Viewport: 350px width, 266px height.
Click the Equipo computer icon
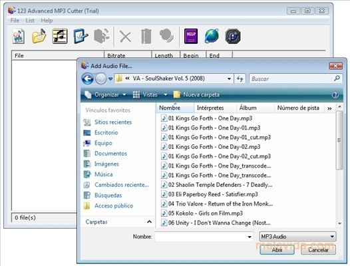[x=87, y=143]
